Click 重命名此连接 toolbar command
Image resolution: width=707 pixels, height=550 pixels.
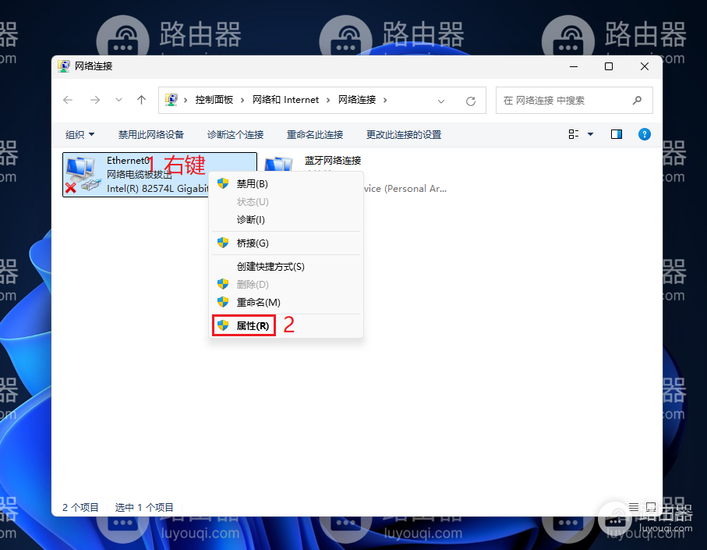(315, 134)
